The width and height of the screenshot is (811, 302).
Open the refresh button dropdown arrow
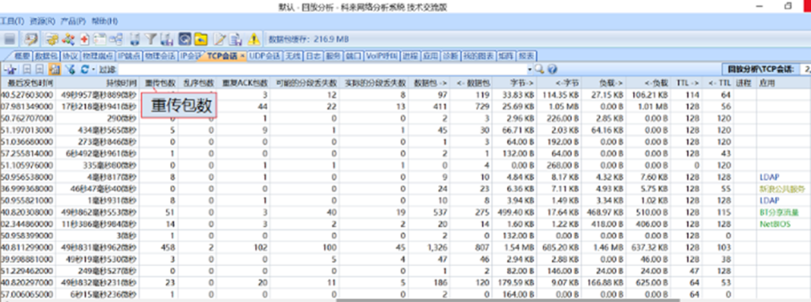pyautogui.click(x=93, y=69)
